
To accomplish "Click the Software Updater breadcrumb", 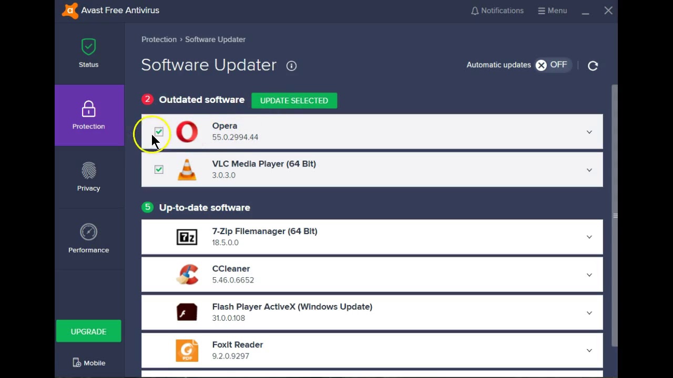I will click(x=215, y=39).
